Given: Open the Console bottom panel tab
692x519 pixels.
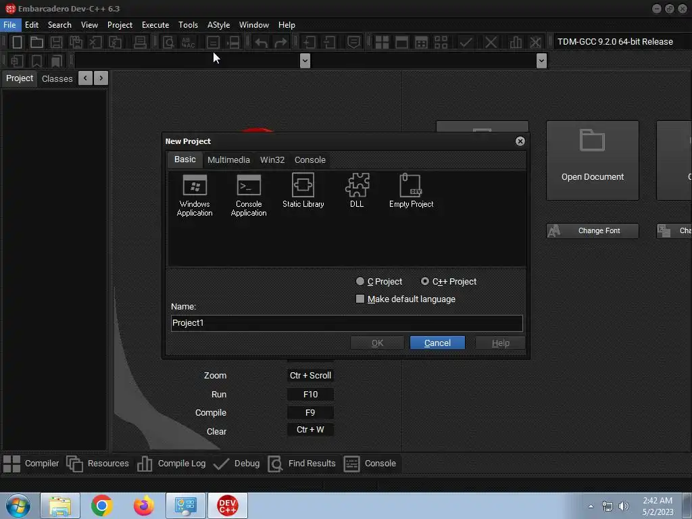Looking at the screenshot, I should click(370, 464).
